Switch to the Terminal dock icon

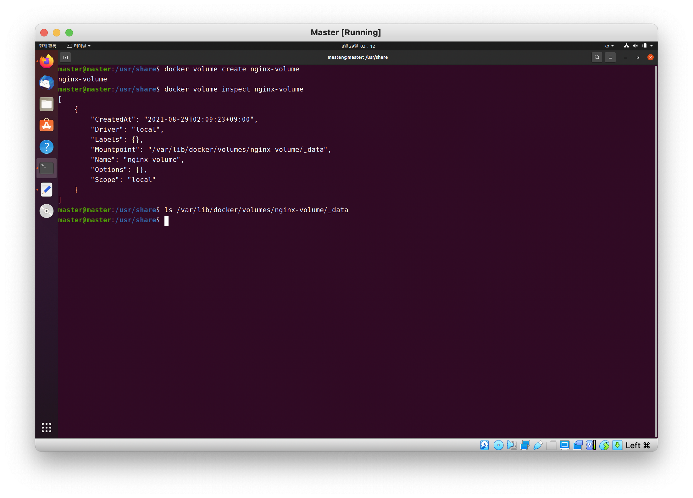click(x=47, y=168)
